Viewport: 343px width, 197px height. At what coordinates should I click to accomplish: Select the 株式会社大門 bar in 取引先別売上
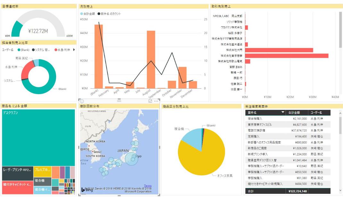279,50
